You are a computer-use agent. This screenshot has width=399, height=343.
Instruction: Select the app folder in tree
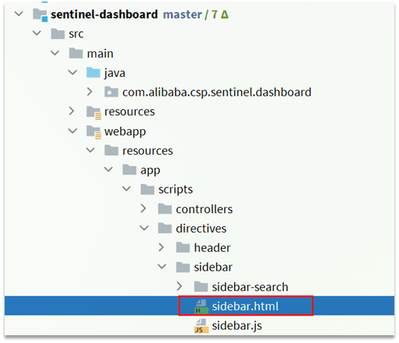[x=150, y=170]
